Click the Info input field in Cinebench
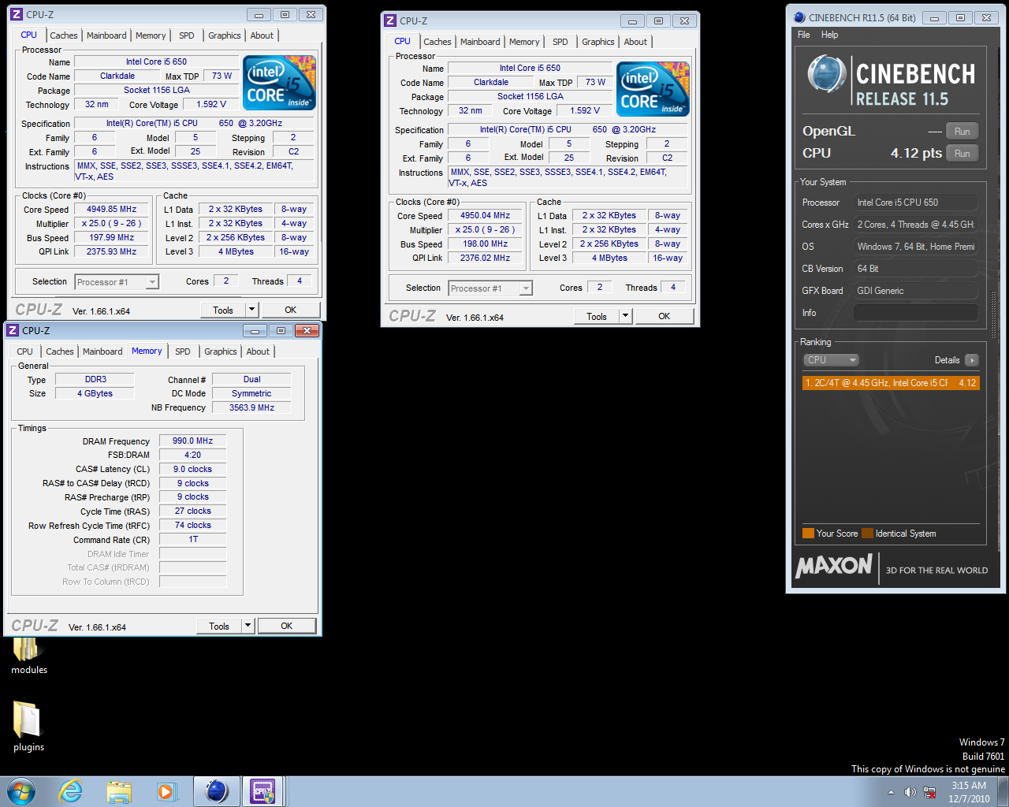 [x=916, y=313]
